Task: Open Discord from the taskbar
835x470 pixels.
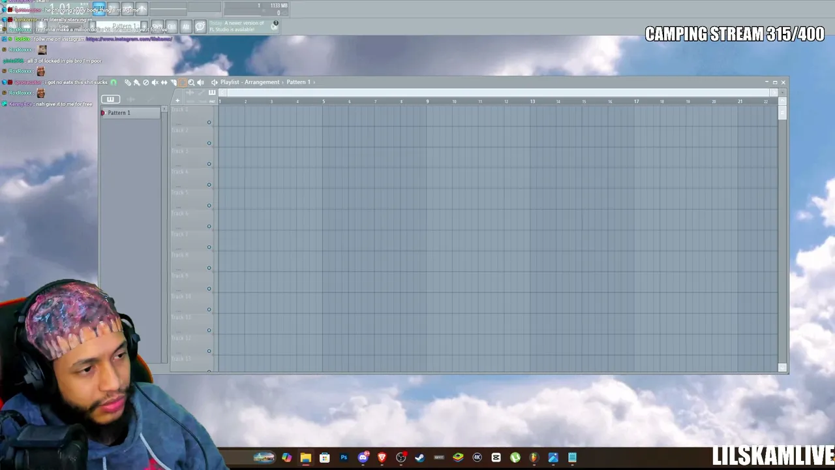Action: pyautogui.click(x=363, y=458)
